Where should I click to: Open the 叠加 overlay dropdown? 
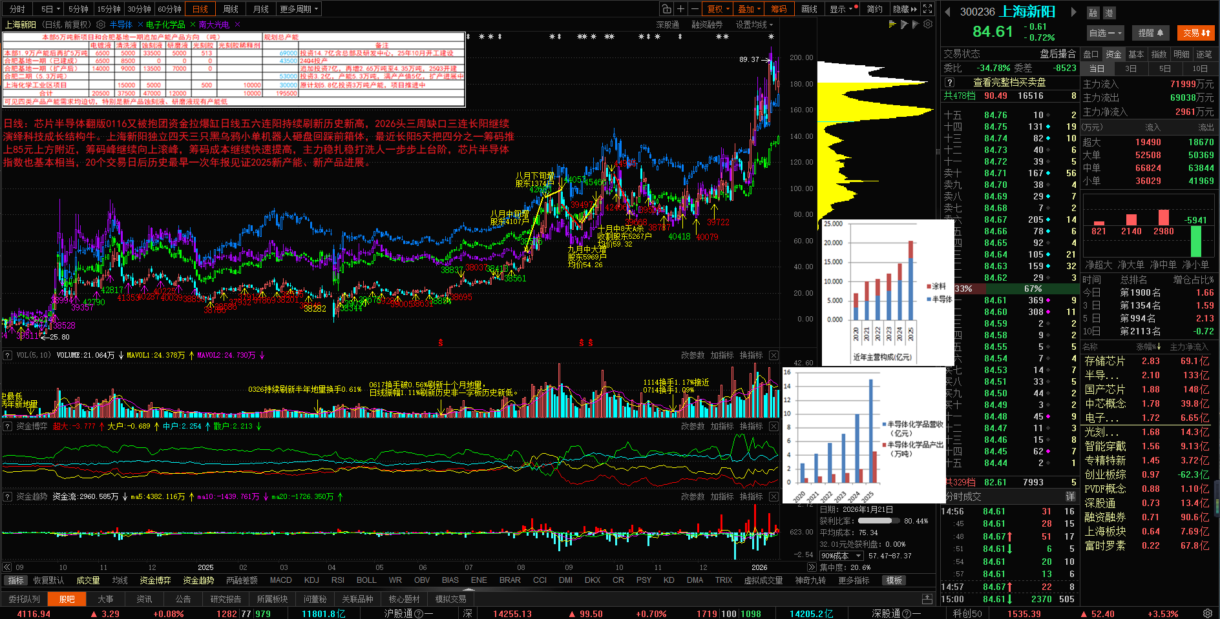[749, 9]
